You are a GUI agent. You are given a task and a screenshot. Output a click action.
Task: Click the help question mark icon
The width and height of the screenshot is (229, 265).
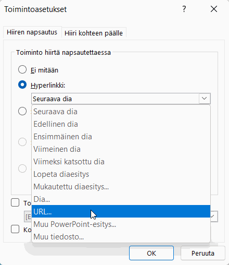(x=184, y=9)
